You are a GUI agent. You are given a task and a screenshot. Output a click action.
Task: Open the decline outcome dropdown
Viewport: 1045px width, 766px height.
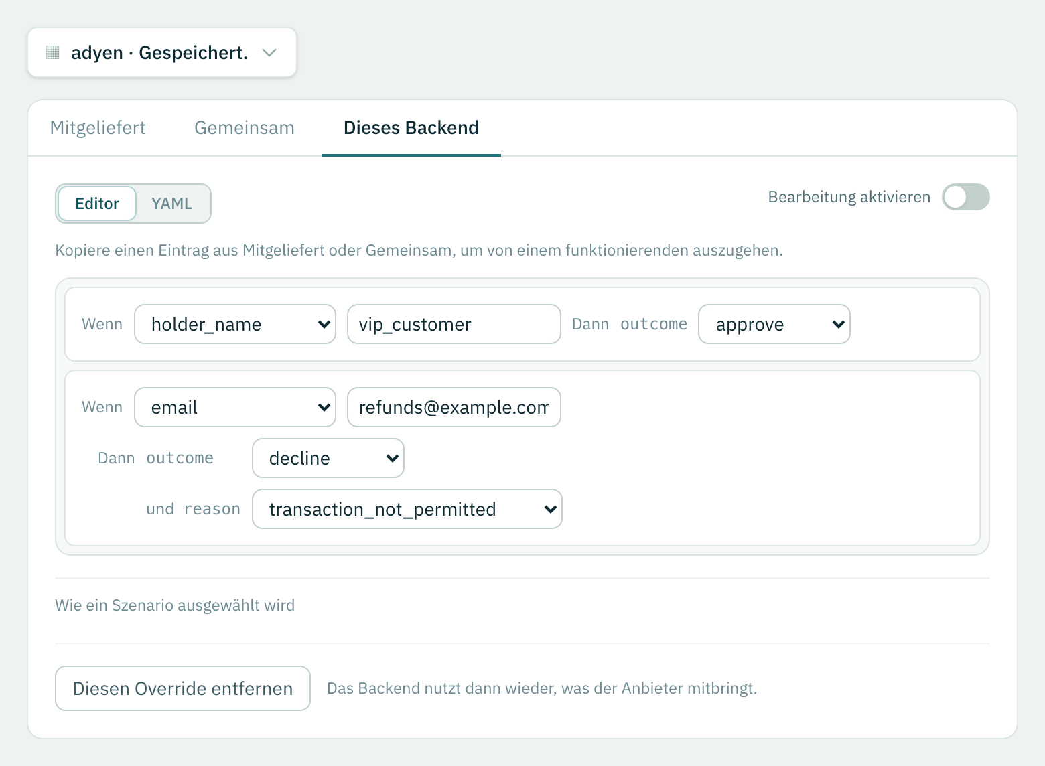tap(328, 458)
